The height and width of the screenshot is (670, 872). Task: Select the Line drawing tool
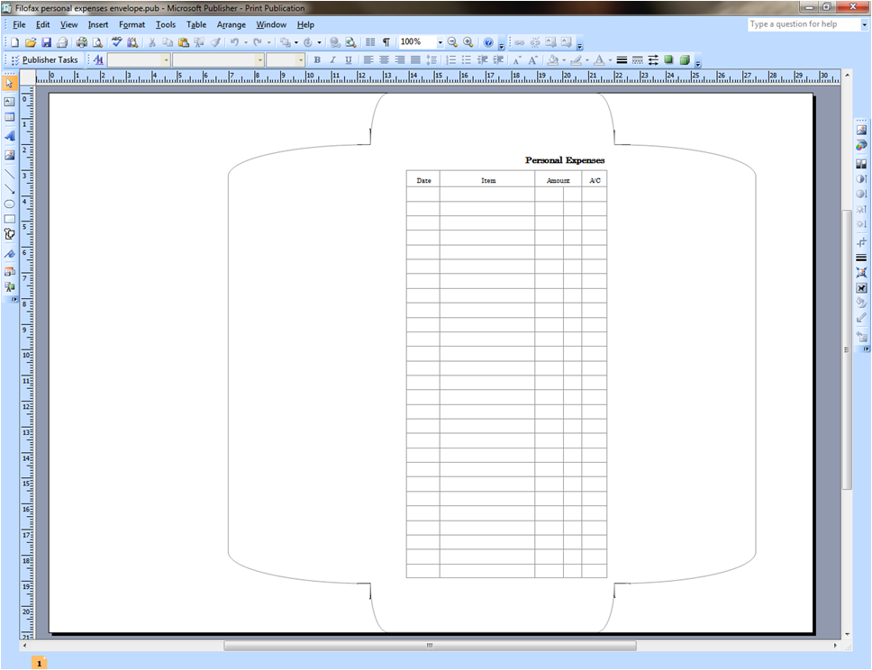click(x=9, y=174)
